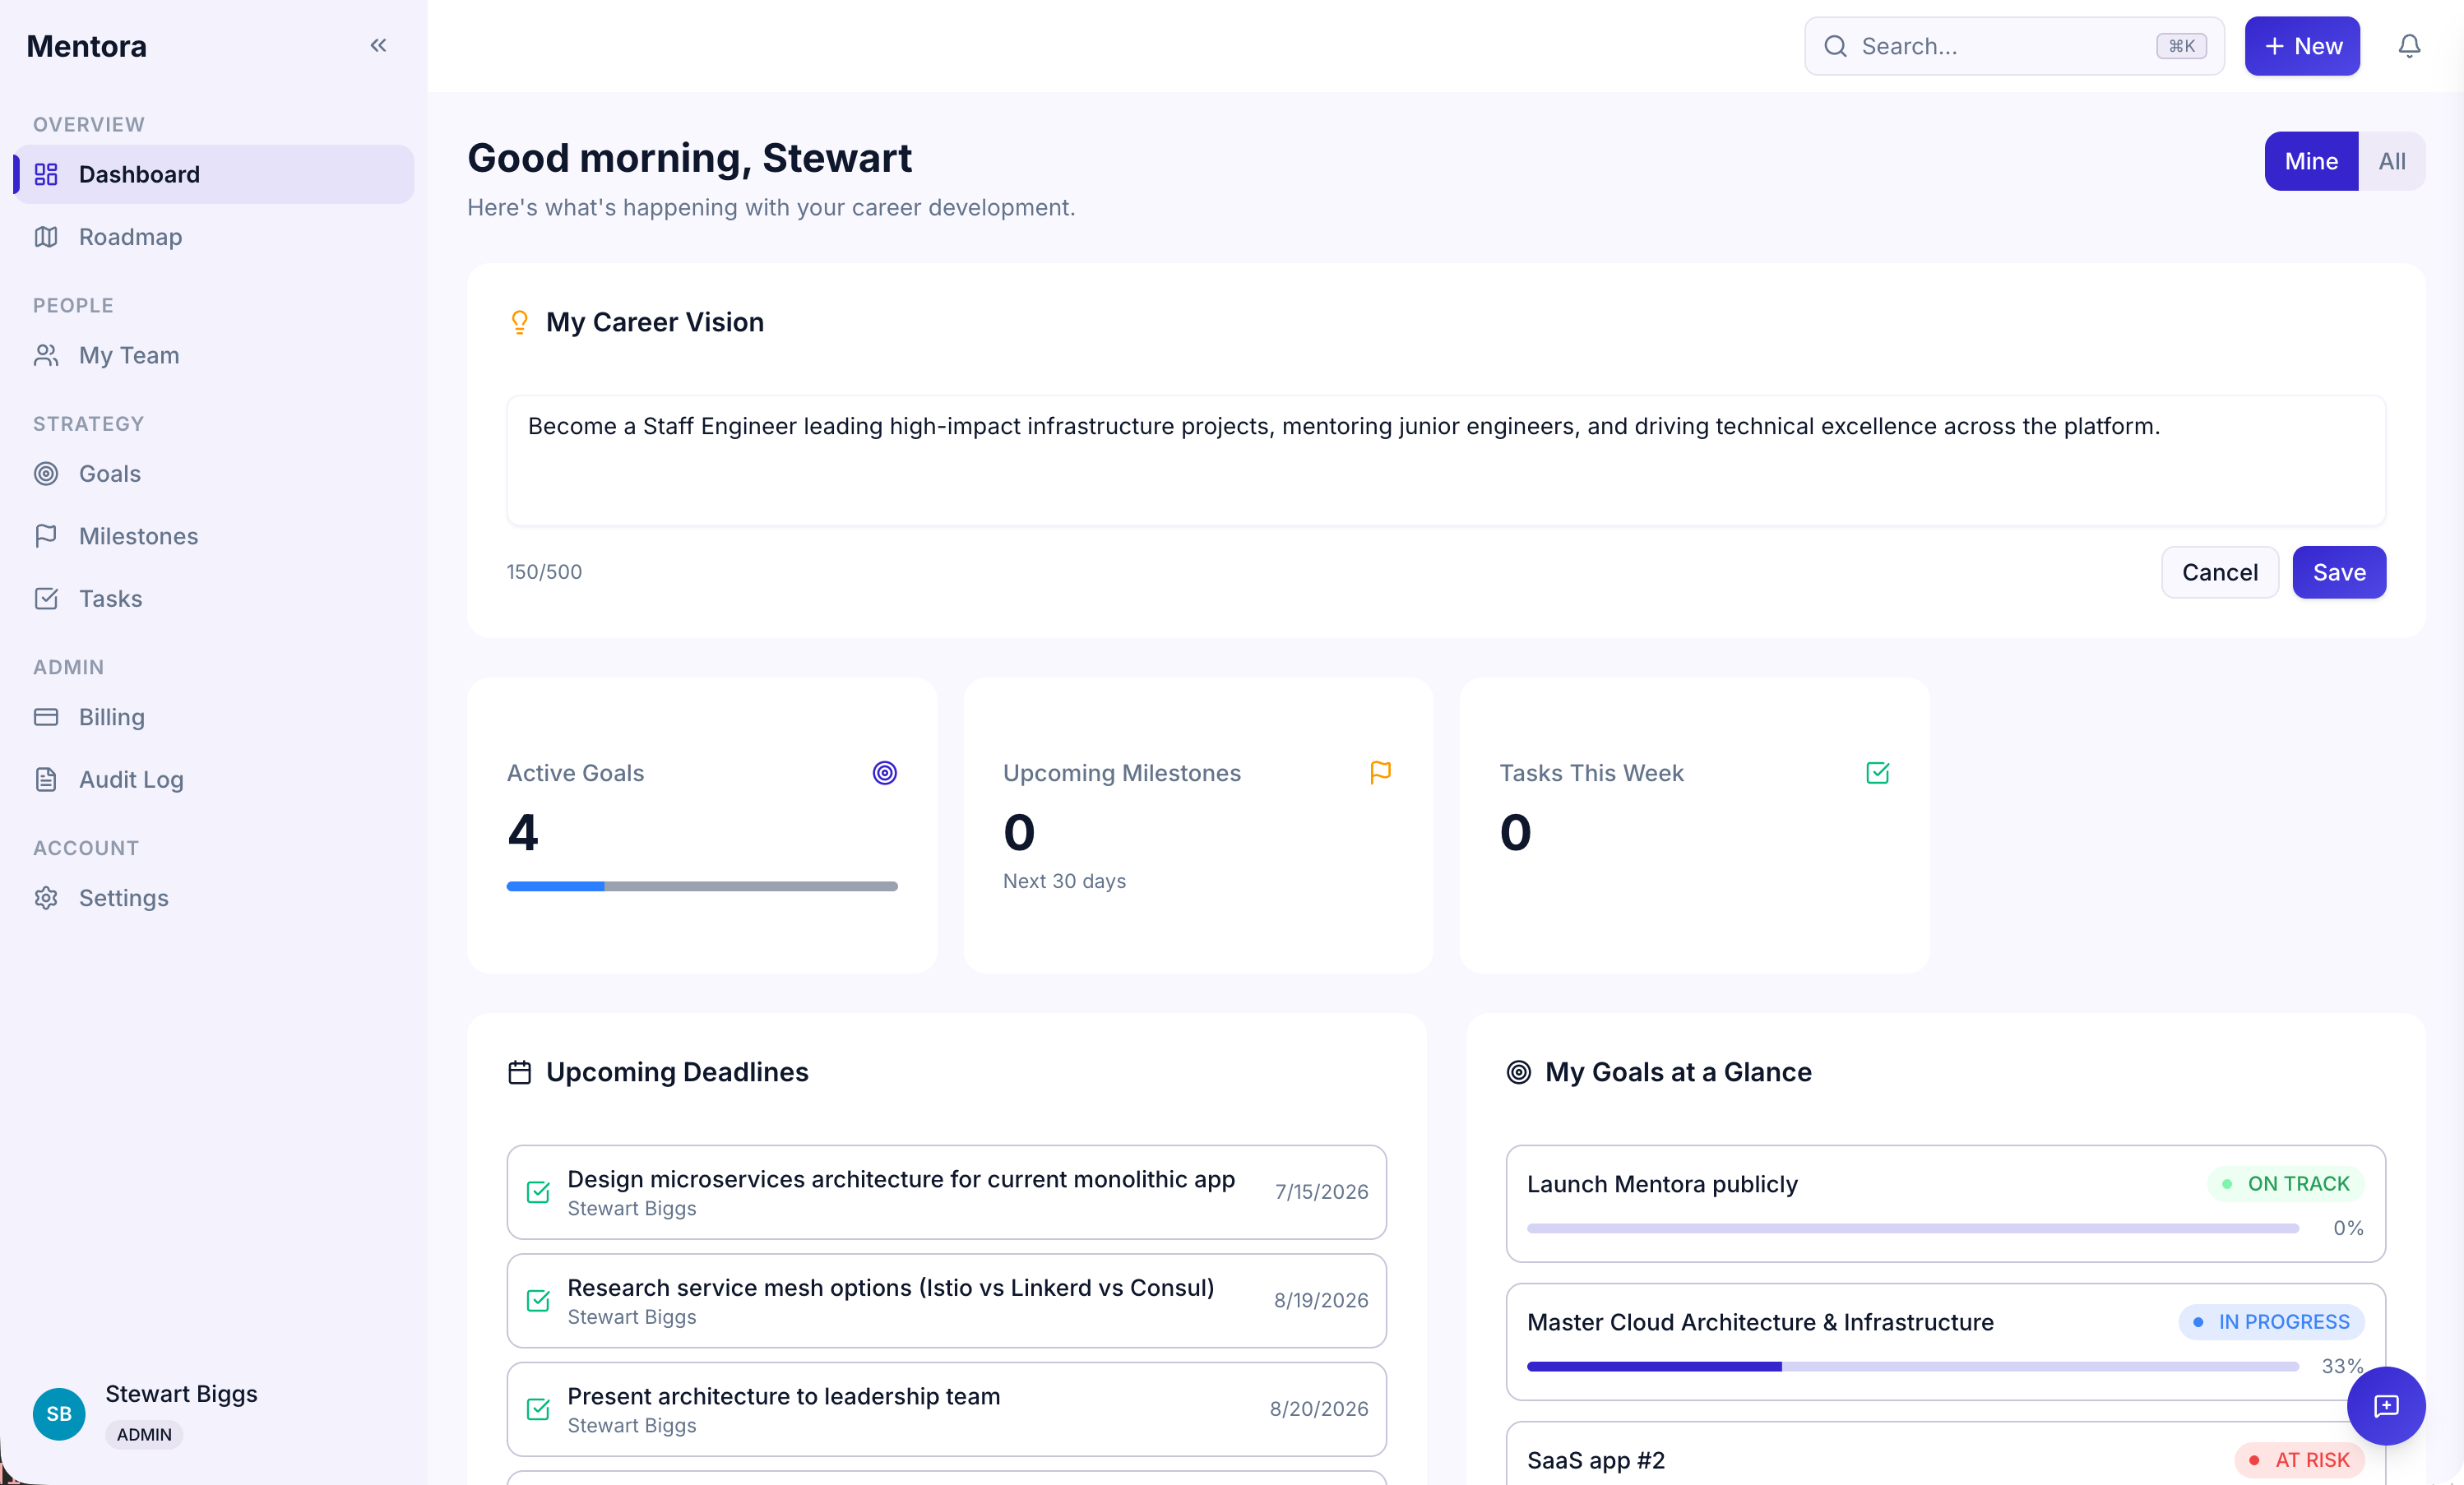Click the 7/15/2026 due date
Viewport: 2464px width, 1485px height.
tap(1321, 1192)
